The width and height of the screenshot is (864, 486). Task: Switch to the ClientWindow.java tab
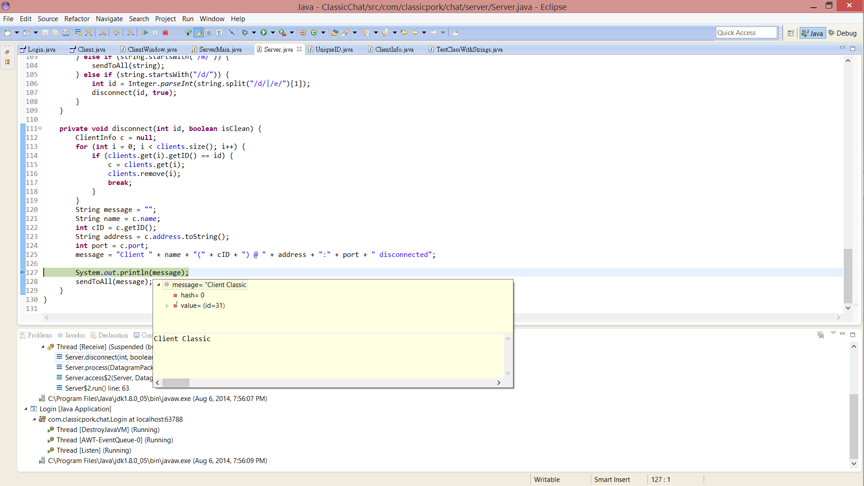pos(152,49)
